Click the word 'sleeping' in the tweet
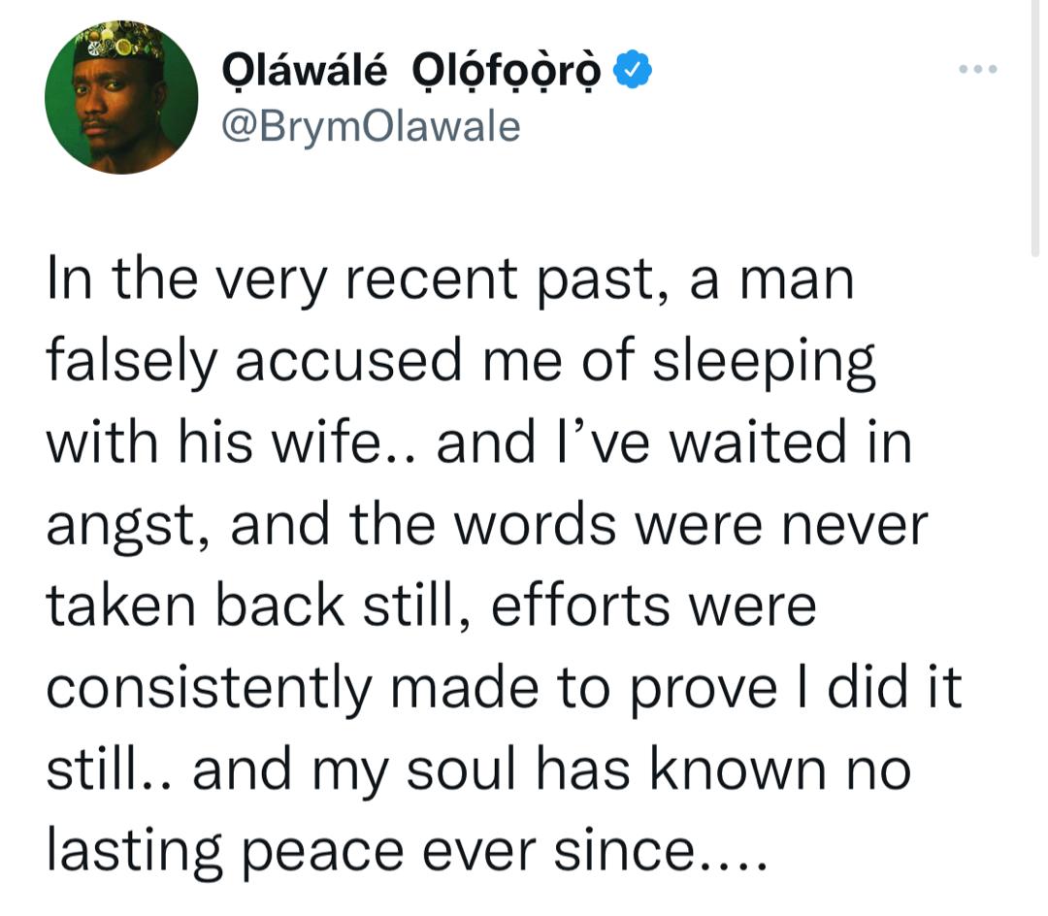Screen dimensions: 1048x916 point(764,363)
